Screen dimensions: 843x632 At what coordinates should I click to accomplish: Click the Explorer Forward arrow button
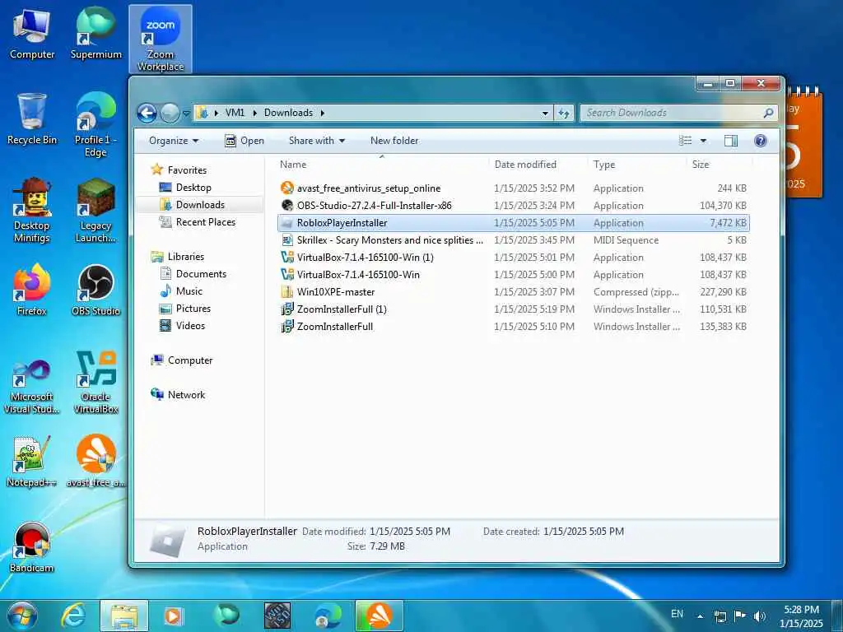[170, 113]
